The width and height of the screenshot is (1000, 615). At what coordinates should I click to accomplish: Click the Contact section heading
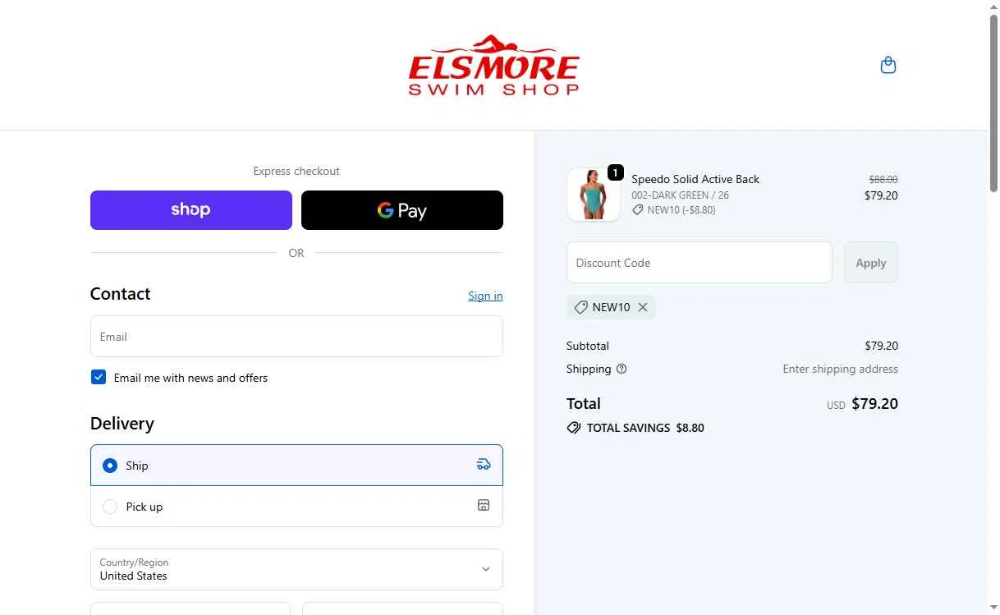click(x=121, y=294)
